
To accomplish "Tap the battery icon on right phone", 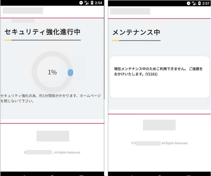I will click(x=199, y=3).
